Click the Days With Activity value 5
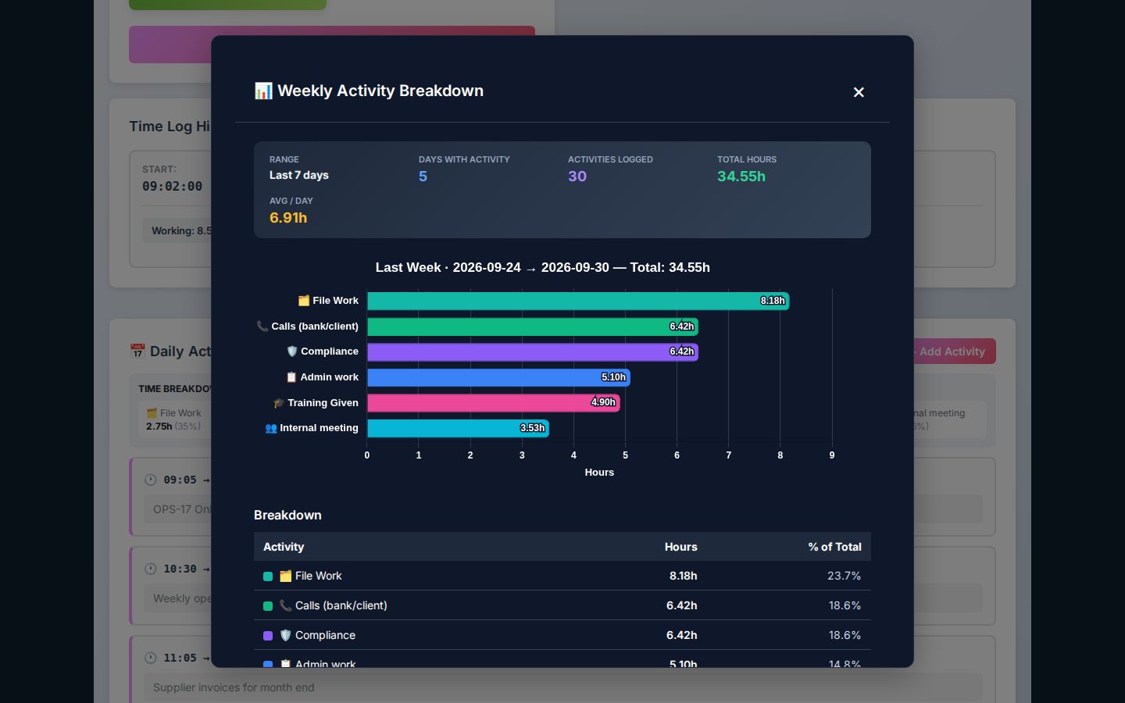This screenshot has width=1125, height=703. click(x=423, y=177)
